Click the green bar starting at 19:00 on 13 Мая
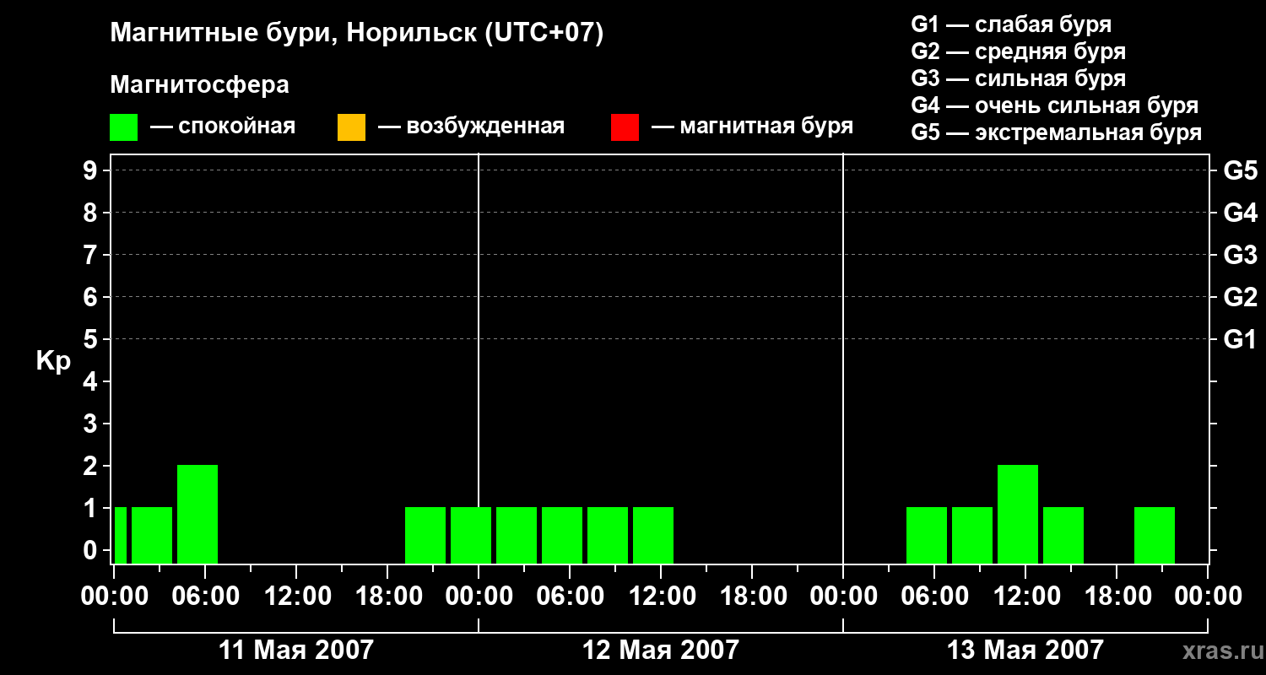Screen dimensions: 1266x675 (1155, 535)
